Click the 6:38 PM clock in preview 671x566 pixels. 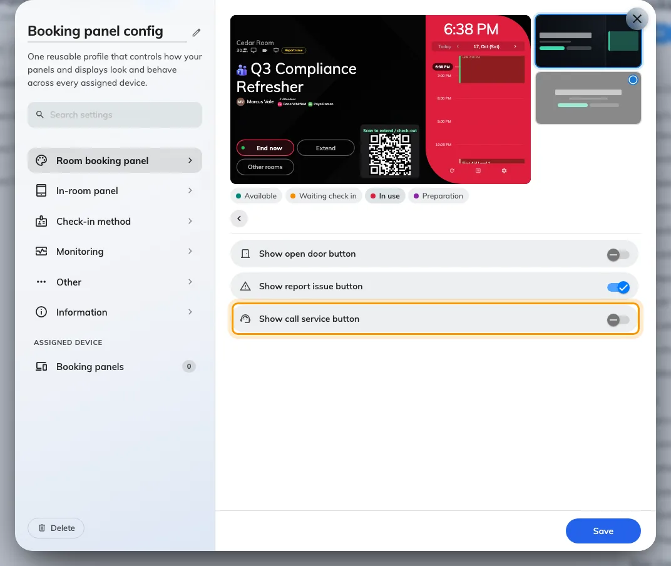pyautogui.click(x=471, y=29)
